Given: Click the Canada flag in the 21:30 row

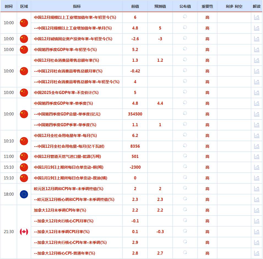Looking at the screenshot, I should (x=24, y=232).
